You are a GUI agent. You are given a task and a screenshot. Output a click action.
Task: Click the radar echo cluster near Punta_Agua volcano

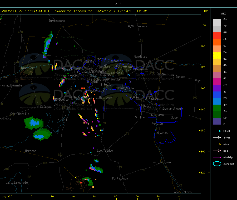click(x=88, y=181)
